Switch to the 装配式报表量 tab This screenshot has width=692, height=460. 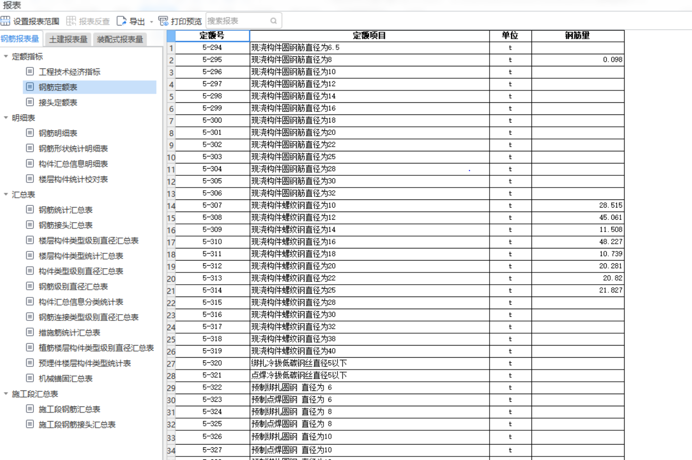(120, 39)
